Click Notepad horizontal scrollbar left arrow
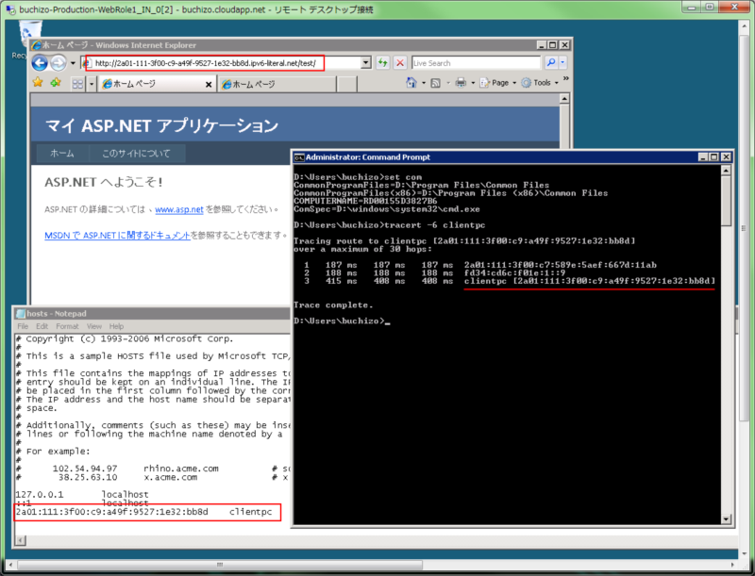The image size is (755, 576). tap(20, 540)
